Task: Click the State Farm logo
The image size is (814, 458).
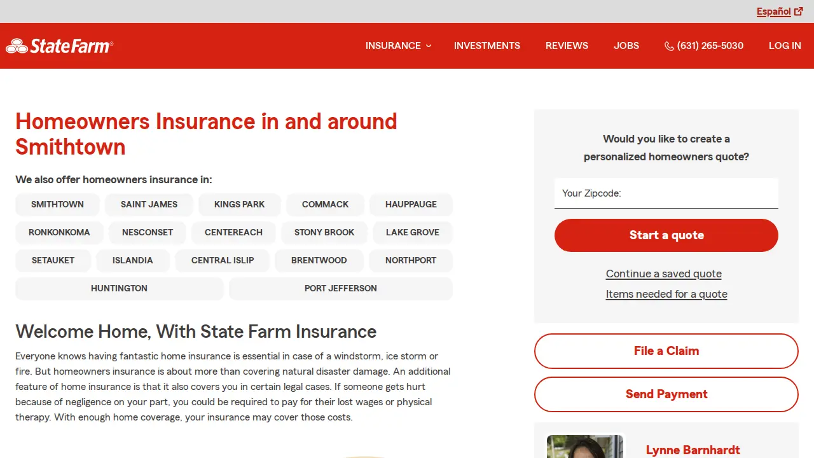Action: (x=59, y=46)
